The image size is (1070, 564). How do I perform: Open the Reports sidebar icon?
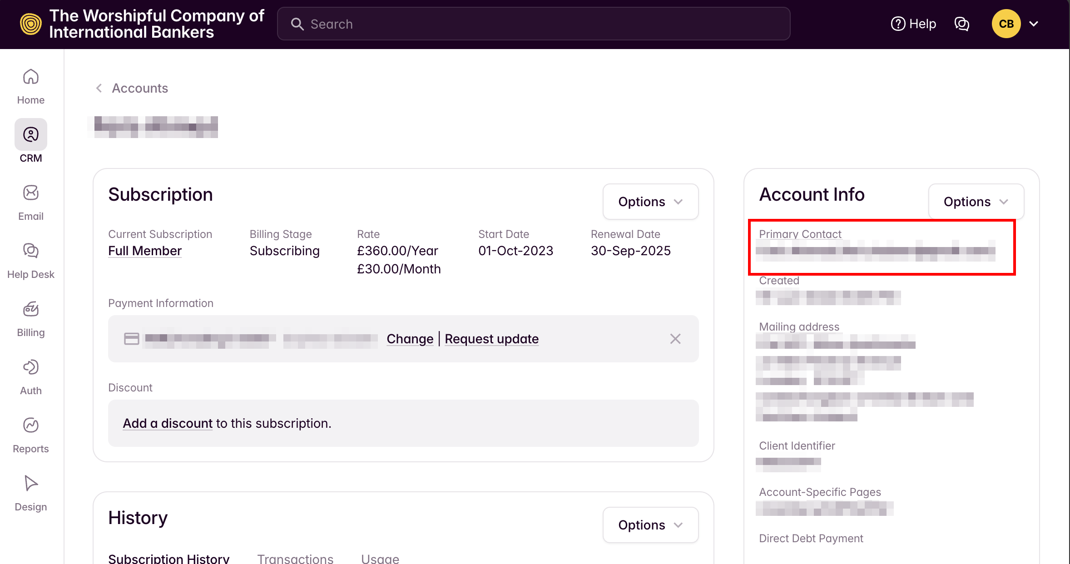[31, 425]
